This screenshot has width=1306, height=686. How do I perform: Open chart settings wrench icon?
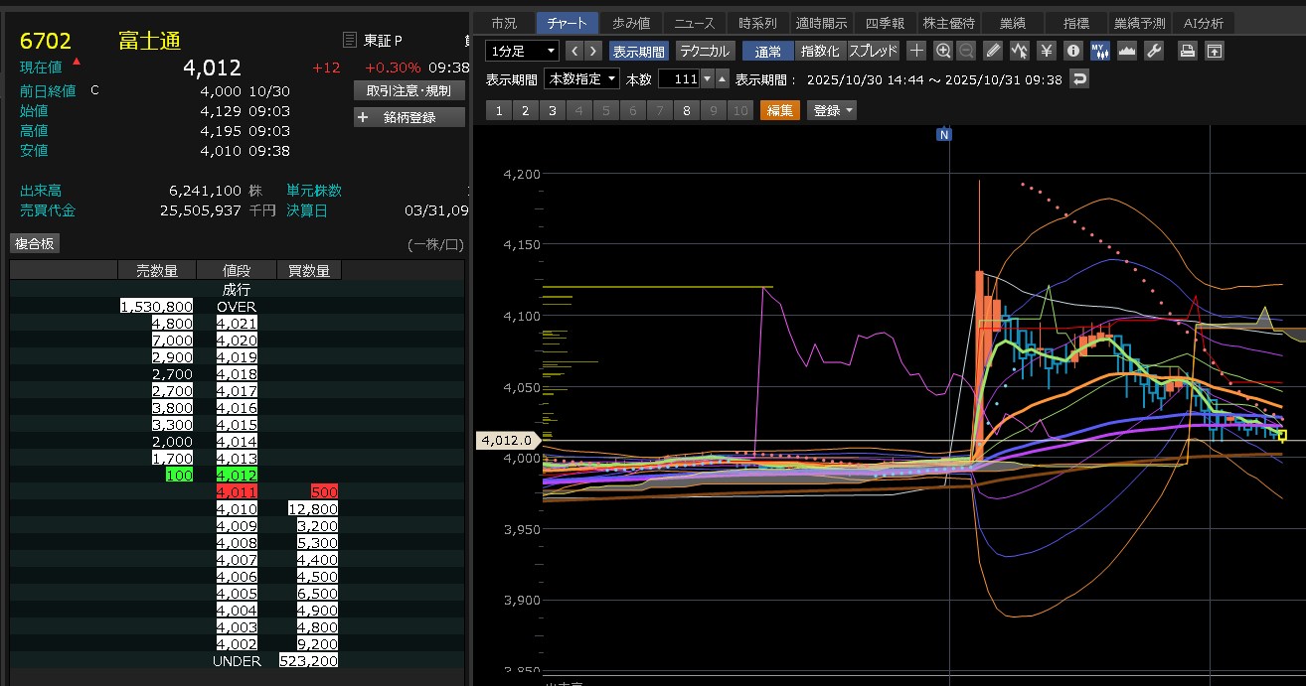click(x=1153, y=51)
